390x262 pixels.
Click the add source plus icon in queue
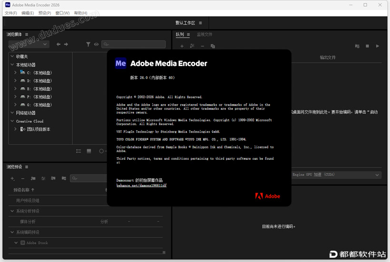(182, 46)
